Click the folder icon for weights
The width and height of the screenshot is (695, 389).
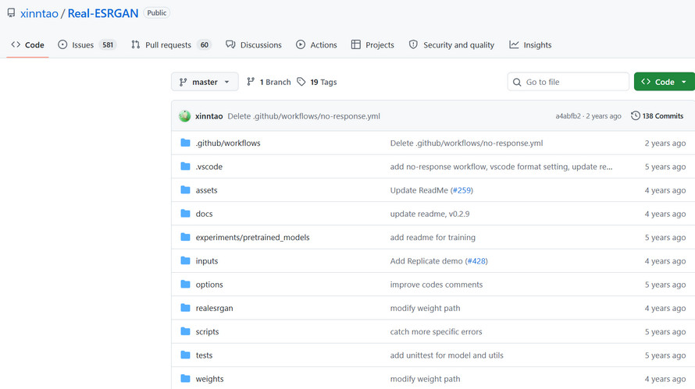(x=185, y=378)
